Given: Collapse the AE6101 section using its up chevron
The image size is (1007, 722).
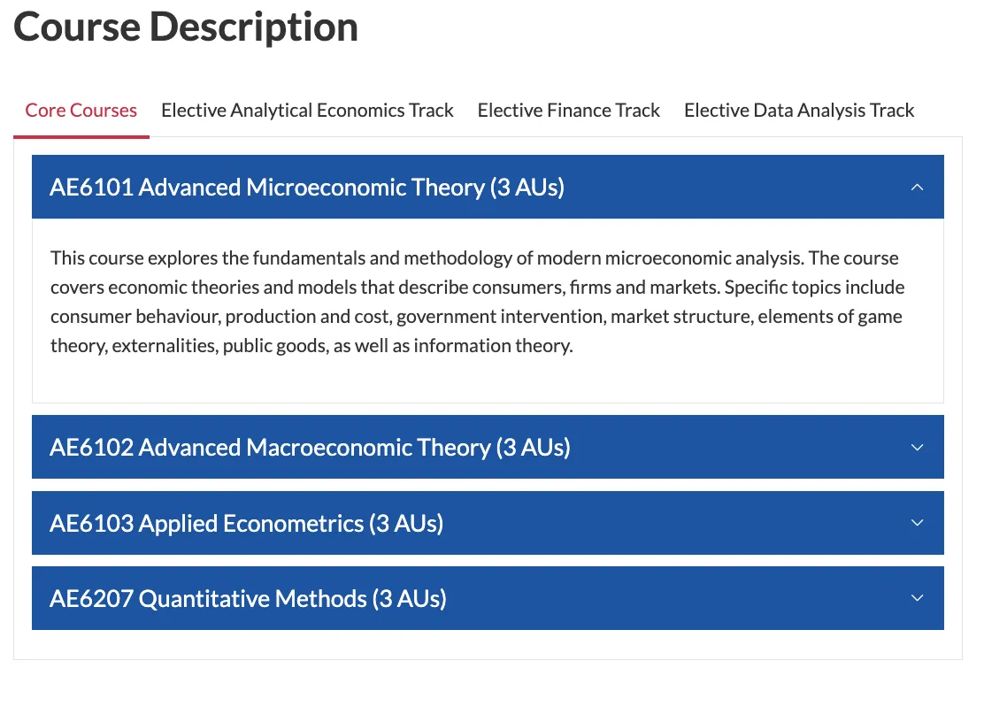Looking at the screenshot, I should click(917, 187).
